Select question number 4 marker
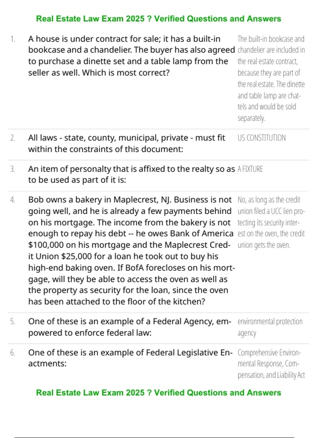Screen dimensions: 309x438 click(x=13, y=200)
